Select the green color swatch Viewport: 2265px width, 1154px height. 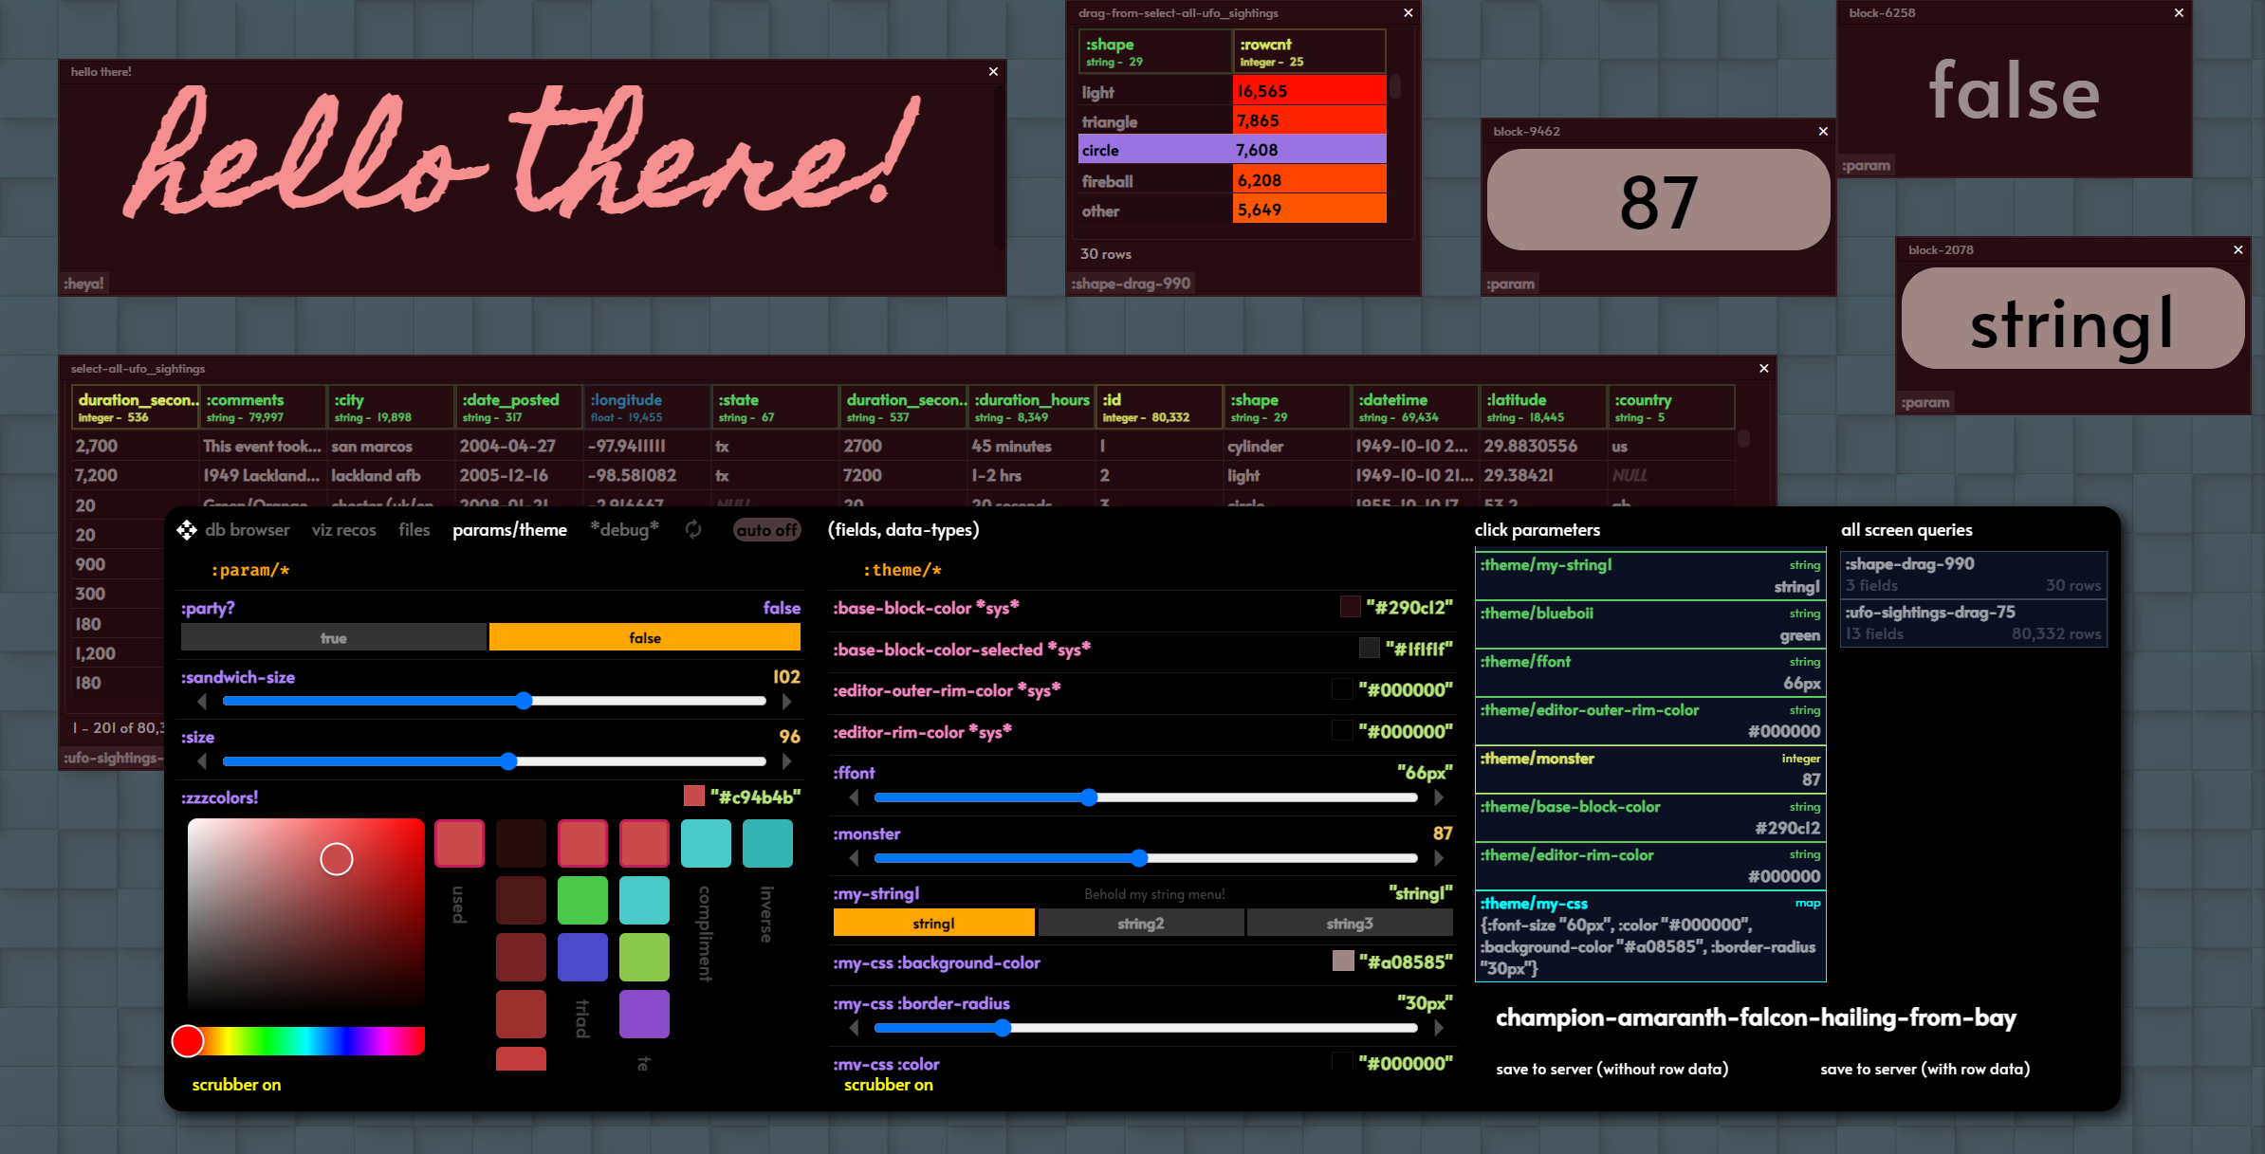pyautogui.click(x=582, y=901)
